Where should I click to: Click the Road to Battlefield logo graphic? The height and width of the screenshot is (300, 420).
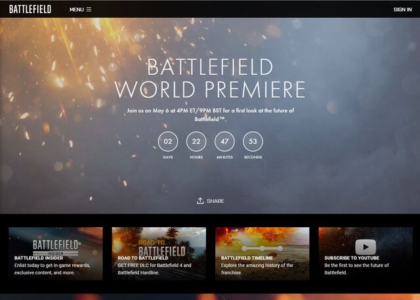click(x=162, y=248)
